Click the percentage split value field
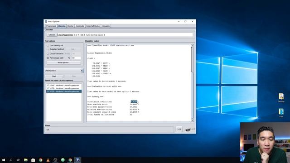 76,58
